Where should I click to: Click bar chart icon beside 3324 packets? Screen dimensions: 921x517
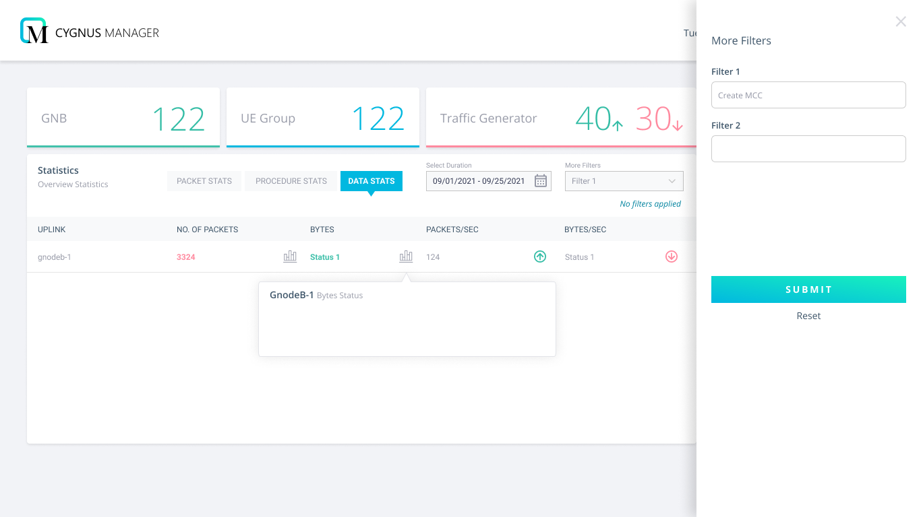(290, 256)
